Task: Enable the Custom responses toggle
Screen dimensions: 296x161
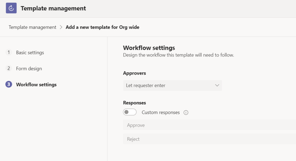Action: pos(130,112)
